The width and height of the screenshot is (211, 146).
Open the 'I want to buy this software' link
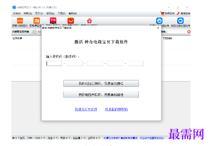86,109
